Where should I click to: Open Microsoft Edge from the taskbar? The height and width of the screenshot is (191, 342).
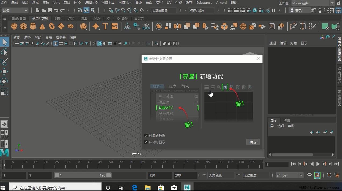134,188
